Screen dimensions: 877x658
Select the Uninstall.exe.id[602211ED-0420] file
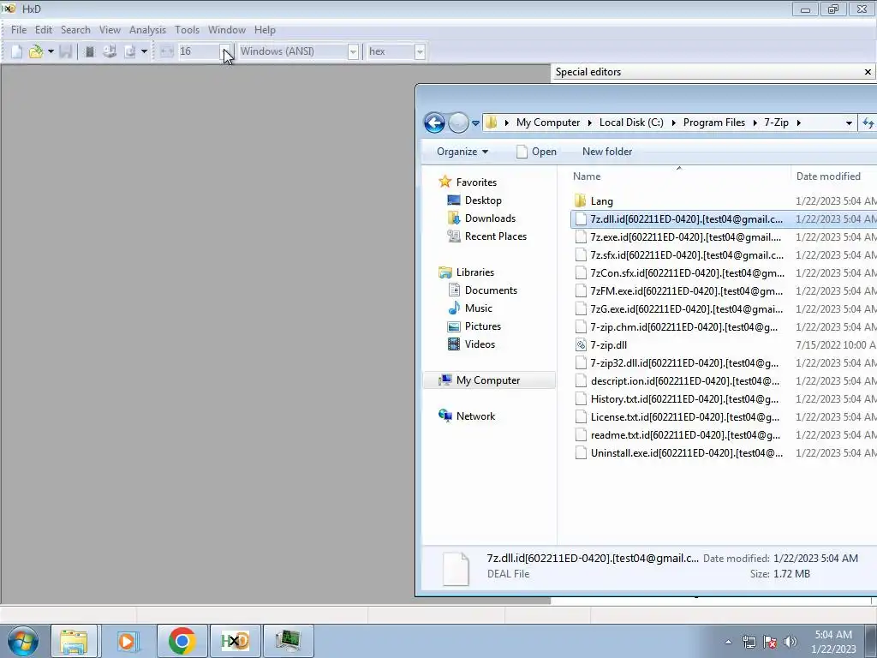(x=686, y=453)
